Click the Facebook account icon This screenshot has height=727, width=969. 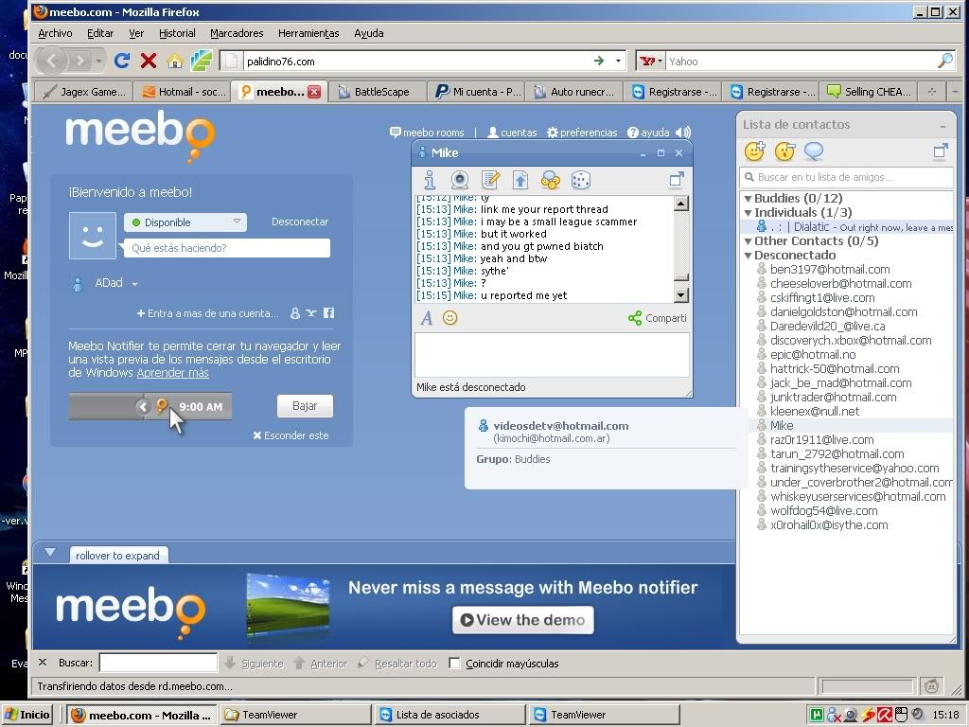pos(328,312)
